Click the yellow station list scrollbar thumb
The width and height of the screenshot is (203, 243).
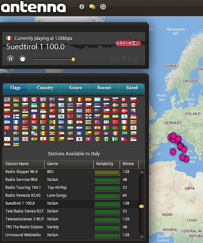click(x=142, y=207)
